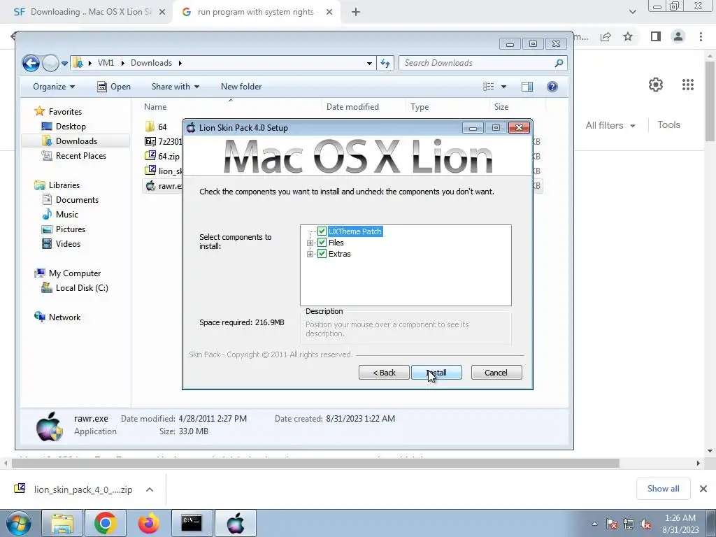Cancel the Lion Skin Pack setup
Screen dimensions: 716x537
[496, 373]
